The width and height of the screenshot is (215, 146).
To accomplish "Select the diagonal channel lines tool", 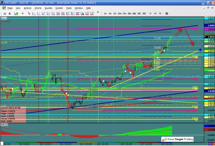I will tap(68, 13).
